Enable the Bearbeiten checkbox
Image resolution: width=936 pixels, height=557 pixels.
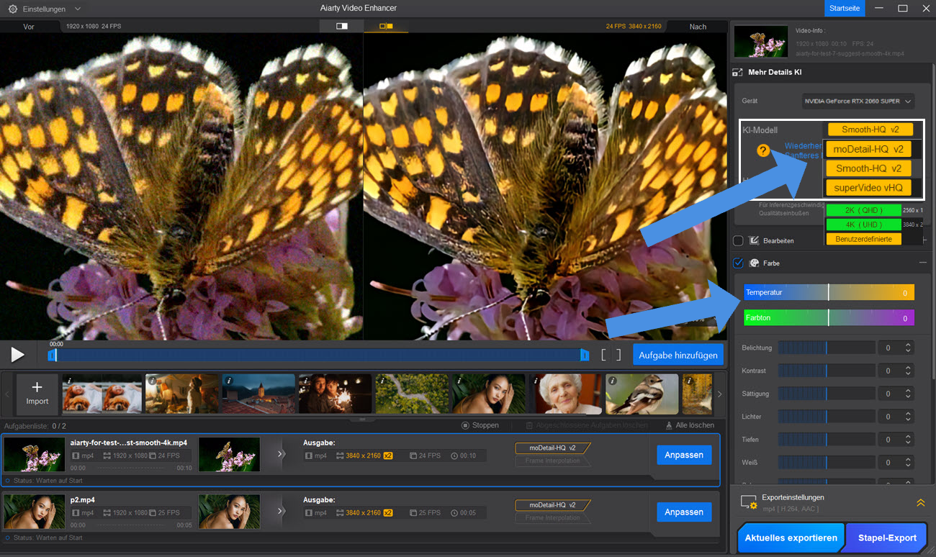(x=738, y=240)
